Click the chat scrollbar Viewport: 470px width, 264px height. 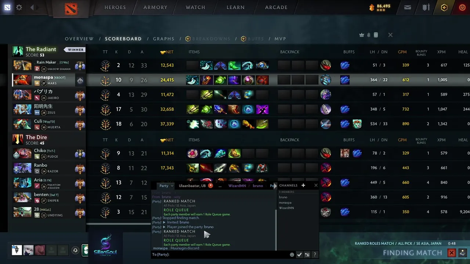276,229
